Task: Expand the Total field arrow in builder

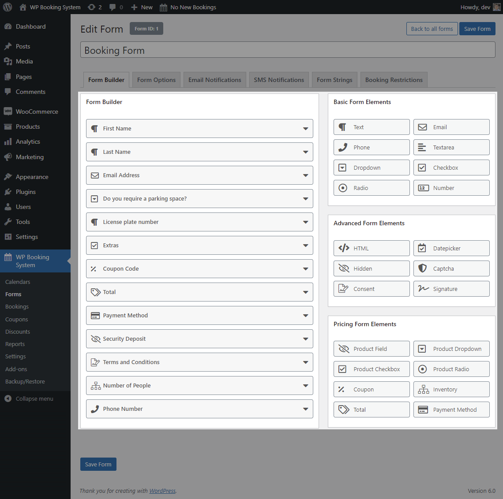Action: click(x=305, y=292)
